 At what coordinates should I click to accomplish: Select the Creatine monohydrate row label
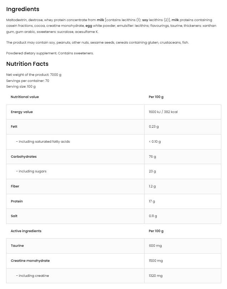(x=30, y=261)
